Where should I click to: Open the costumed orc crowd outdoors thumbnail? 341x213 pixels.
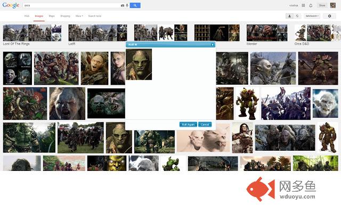pyautogui.click(x=80, y=137)
